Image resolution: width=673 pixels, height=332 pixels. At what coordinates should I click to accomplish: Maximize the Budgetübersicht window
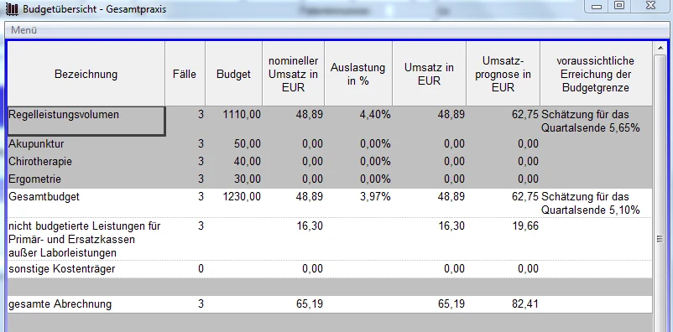[619, 6]
